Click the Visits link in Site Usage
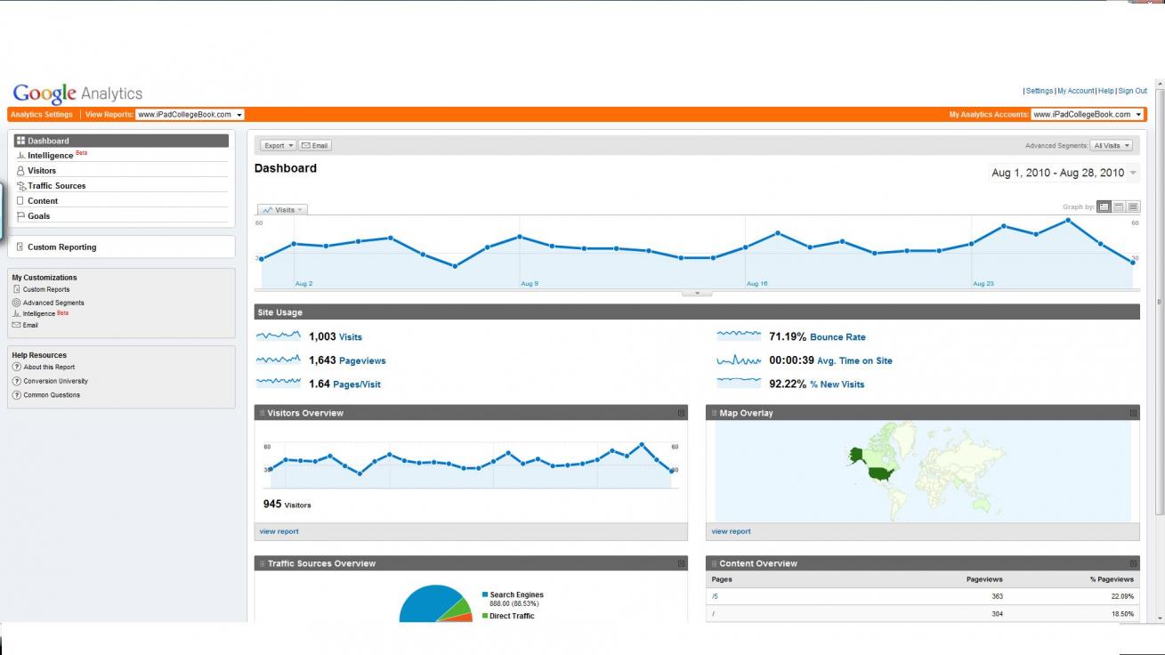This screenshot has height=655, width=1165. pos(351,337)
